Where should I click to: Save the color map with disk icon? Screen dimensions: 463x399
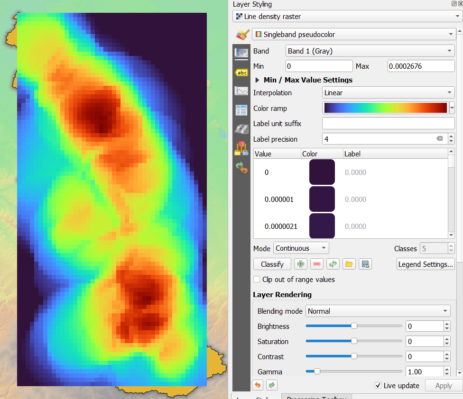(x=365, y=264)
